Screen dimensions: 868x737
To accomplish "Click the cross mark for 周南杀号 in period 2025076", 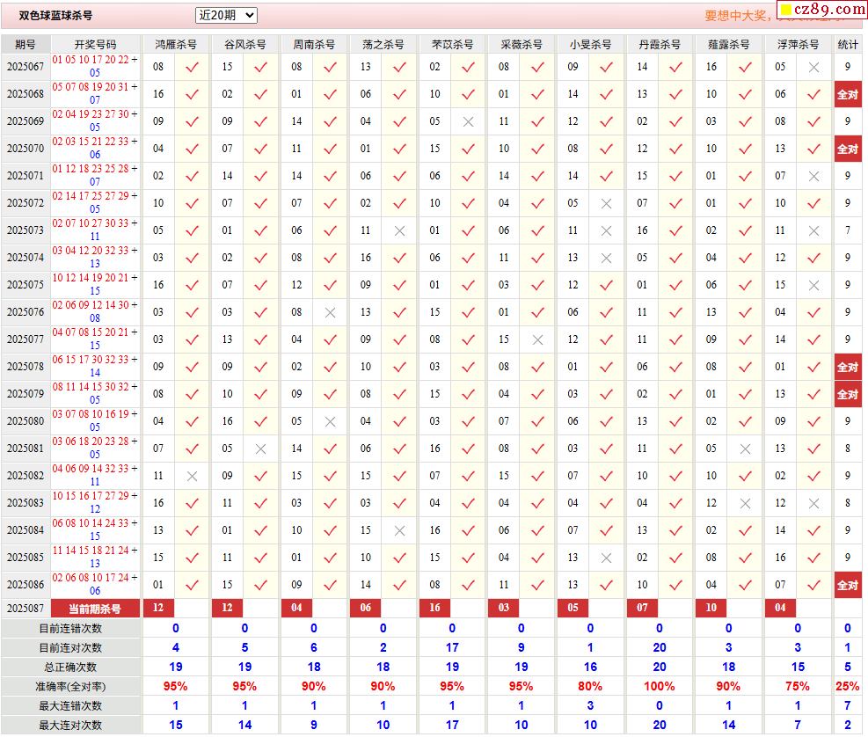I will pos(330,312).
